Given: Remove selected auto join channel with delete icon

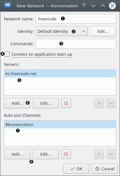Looking at the screenshot, I should click(66, 154).
